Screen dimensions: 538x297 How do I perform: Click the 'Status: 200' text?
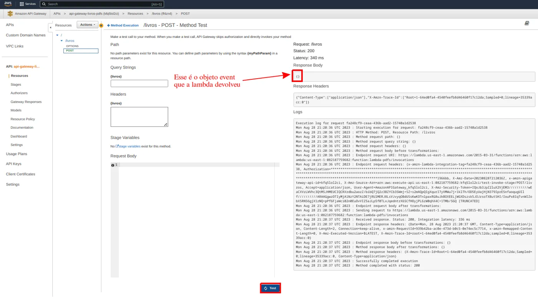point(304,51)
